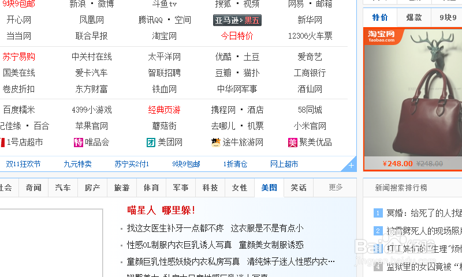Open 铁血网 link

(x=165, y=89)
